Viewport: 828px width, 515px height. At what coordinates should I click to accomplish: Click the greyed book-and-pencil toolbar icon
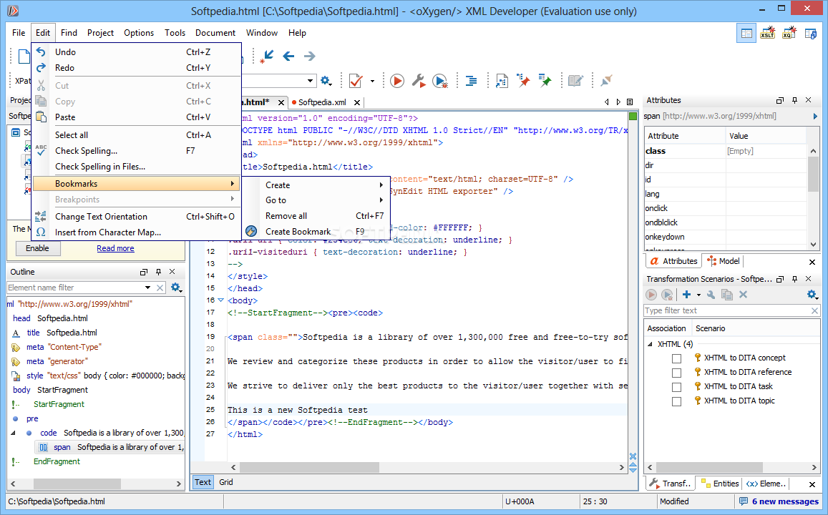tap(575, 81)
